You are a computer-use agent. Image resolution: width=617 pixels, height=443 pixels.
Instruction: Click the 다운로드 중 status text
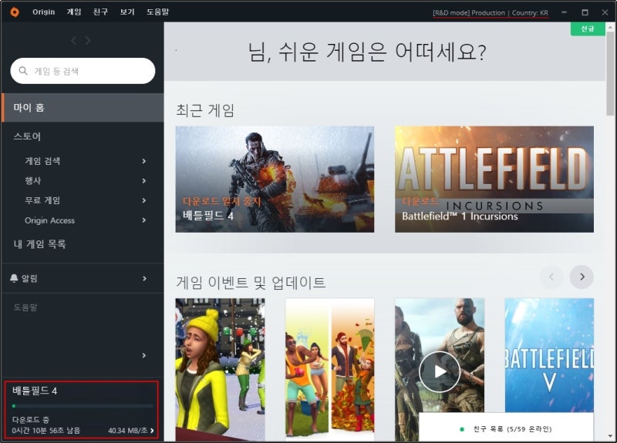click(31, 419)
